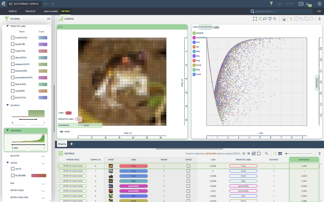324x202 pixels.
Task: Switch metrics table to grid view
Action: coord(280,154)
